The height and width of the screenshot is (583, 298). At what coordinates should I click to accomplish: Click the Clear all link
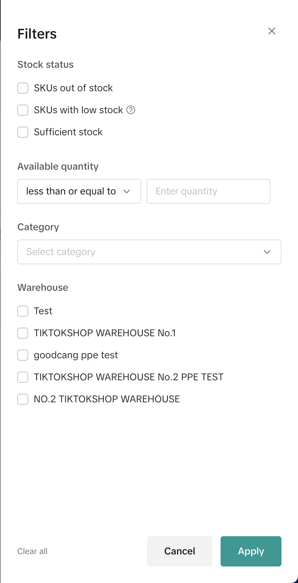coord(32,551)
